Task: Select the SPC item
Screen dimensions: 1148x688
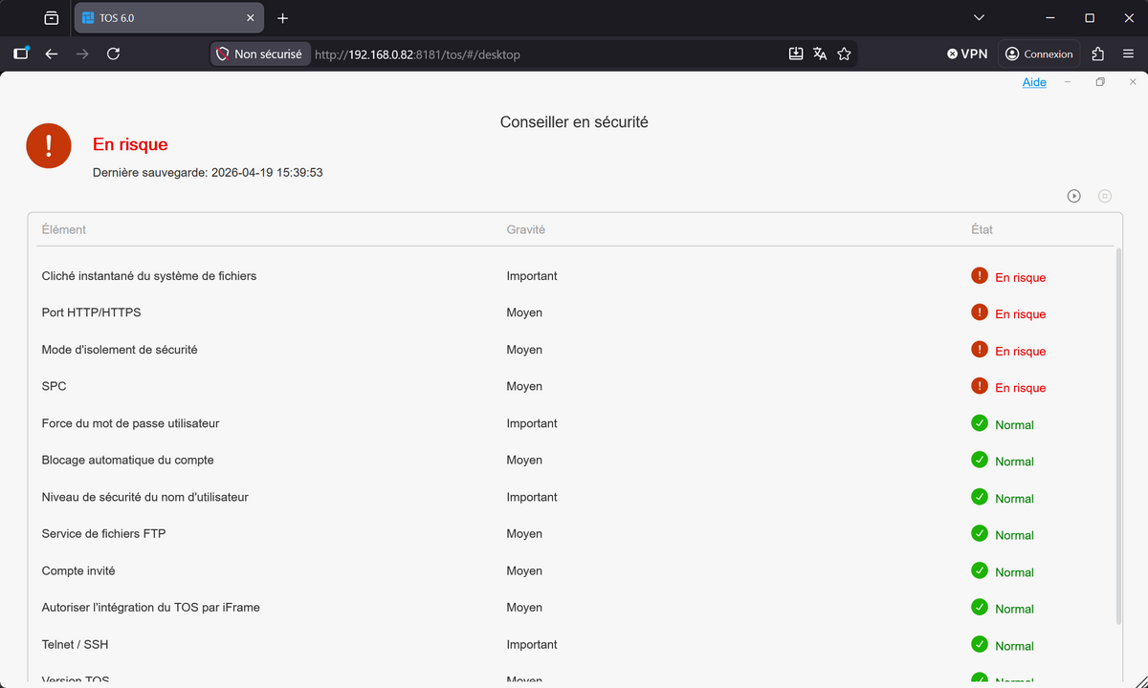Action: (55, 386)
